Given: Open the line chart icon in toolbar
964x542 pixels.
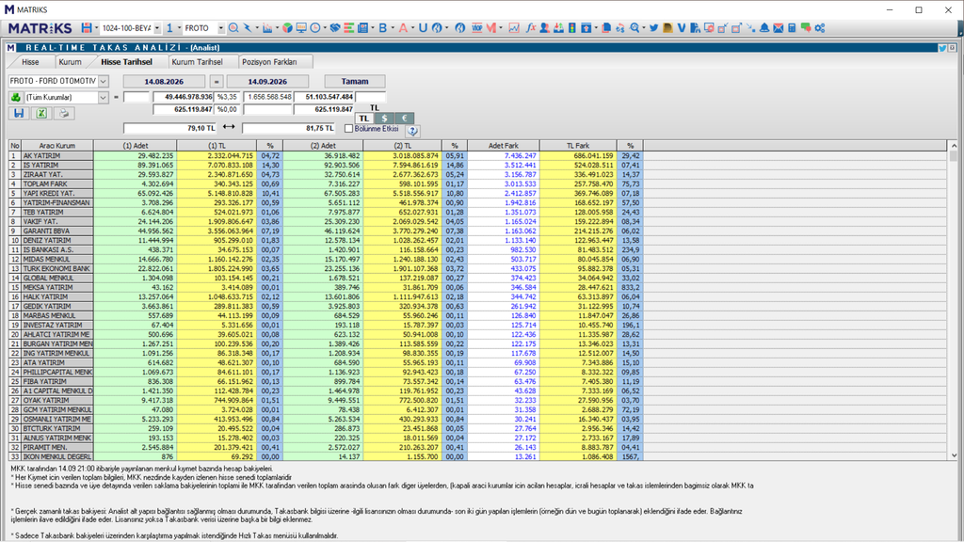Looking at the screenshot, I should coord(514,27).
